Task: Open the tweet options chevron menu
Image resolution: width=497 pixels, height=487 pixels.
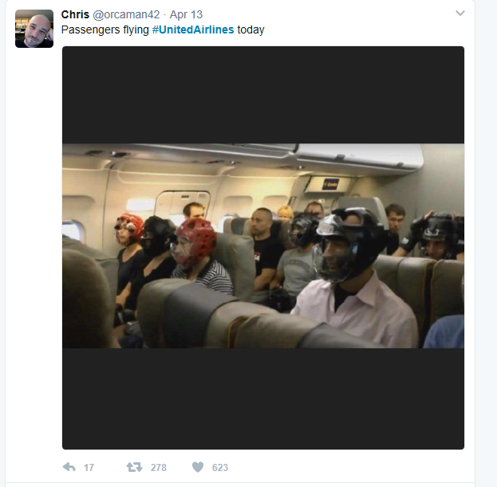Action: coord(460,14)
